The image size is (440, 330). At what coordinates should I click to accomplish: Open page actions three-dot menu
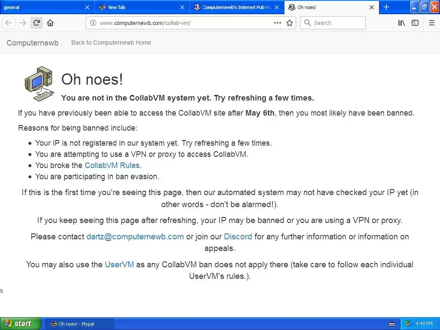277,23
